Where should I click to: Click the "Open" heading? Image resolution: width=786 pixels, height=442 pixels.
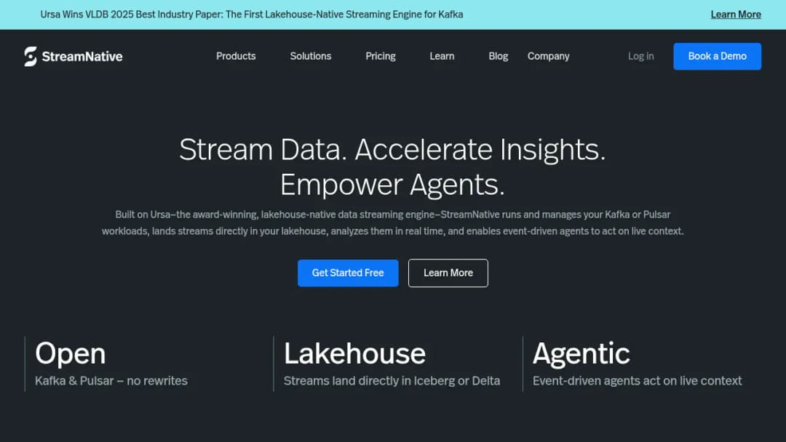point(70,353)
